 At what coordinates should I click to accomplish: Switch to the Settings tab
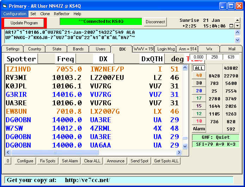pyautogui.click(x=13, y=49)
